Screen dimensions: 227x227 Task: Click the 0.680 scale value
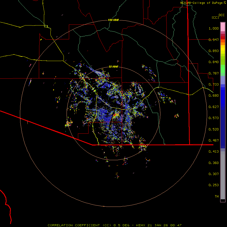pyautogui.click(x=214, y=96)
